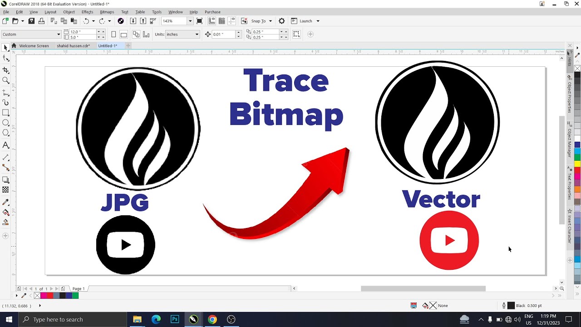Expand the Redo history arrow

(109, 21)
